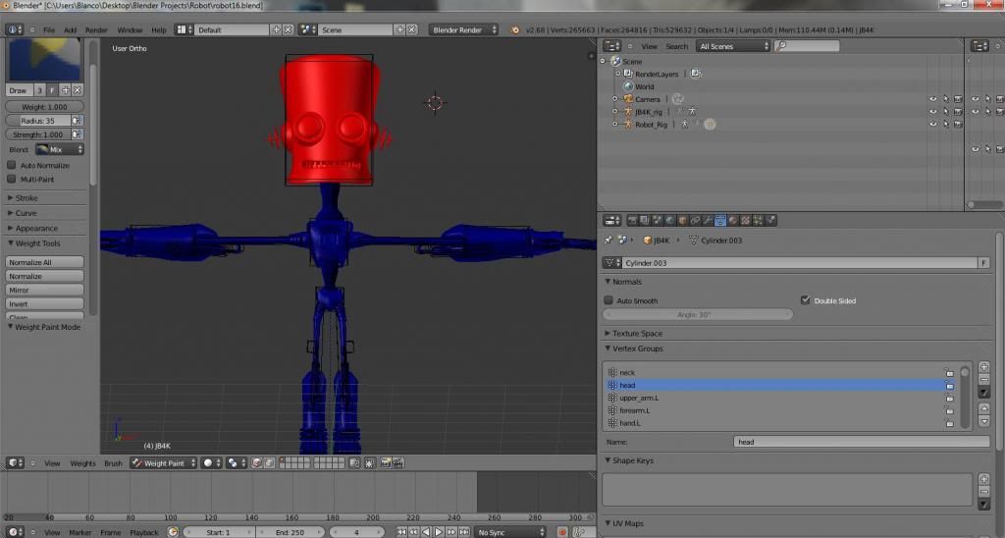The image size is (1005, 538).
Task: Open the Particles properties tab
Action: (x=759, y=221)
